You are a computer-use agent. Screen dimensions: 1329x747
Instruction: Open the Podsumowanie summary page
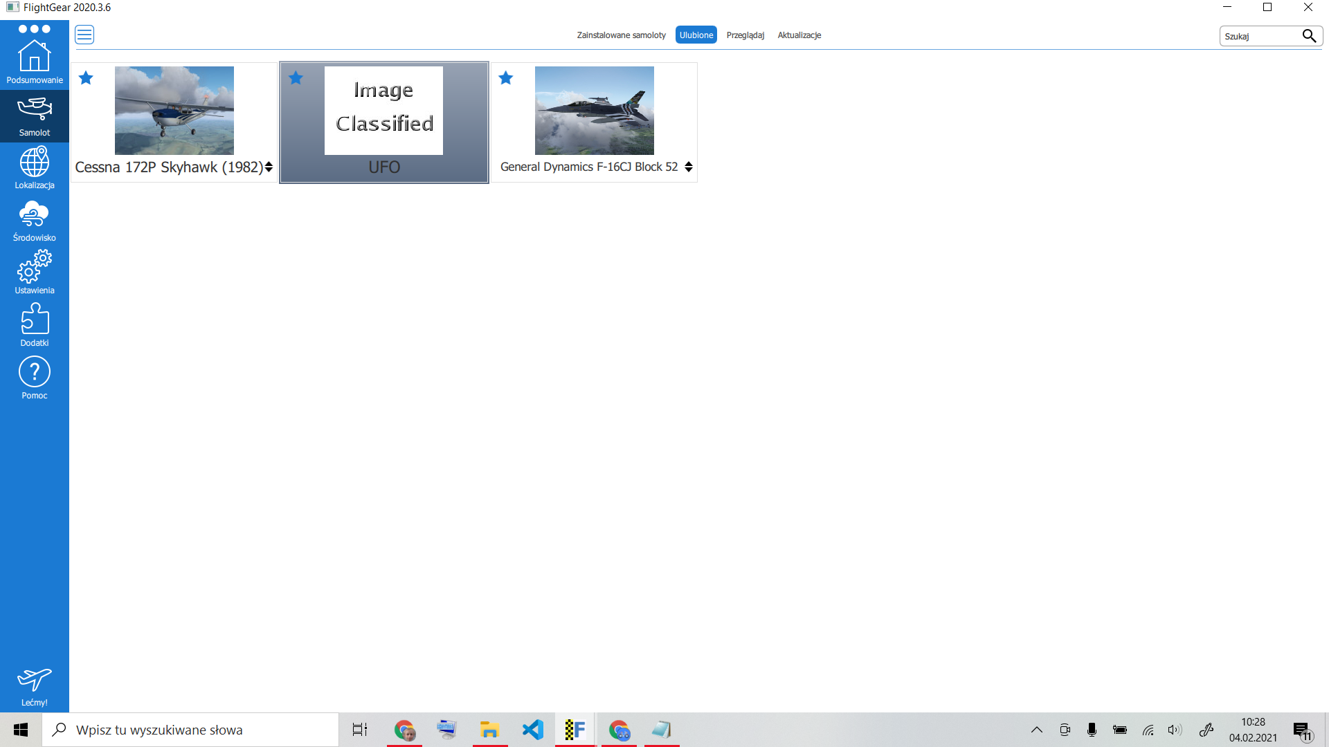coord(35,62)
